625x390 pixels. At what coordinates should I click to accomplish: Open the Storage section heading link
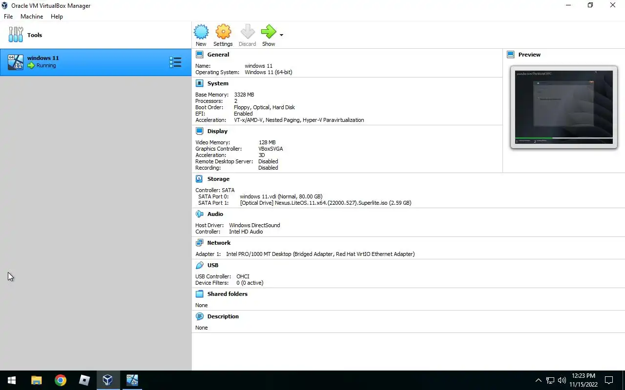pos(218,179)
